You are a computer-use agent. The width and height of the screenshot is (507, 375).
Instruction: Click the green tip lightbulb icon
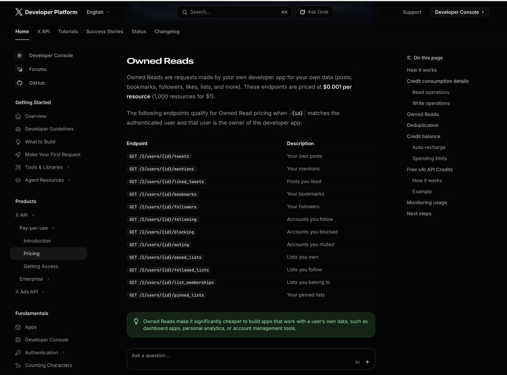click(x=136, y=321)
